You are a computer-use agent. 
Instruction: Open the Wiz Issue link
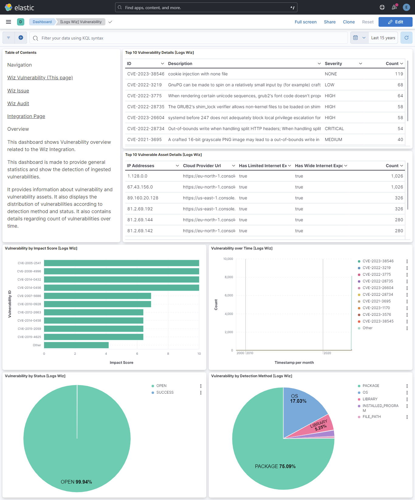click(18, 91)
